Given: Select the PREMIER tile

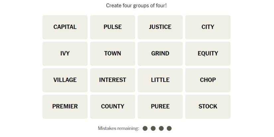Looking at the screenshot, I should pyautogui.click(x=65, y=106).
